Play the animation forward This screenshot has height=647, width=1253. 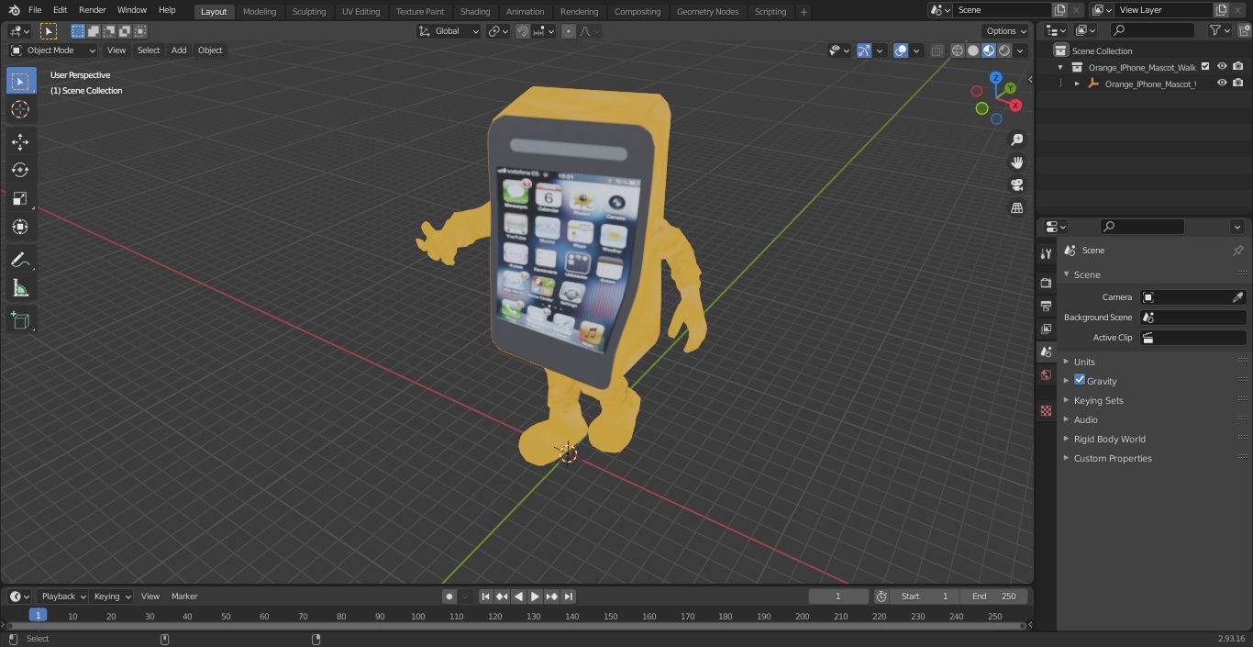pyautogui.click(x=536, y=597)
